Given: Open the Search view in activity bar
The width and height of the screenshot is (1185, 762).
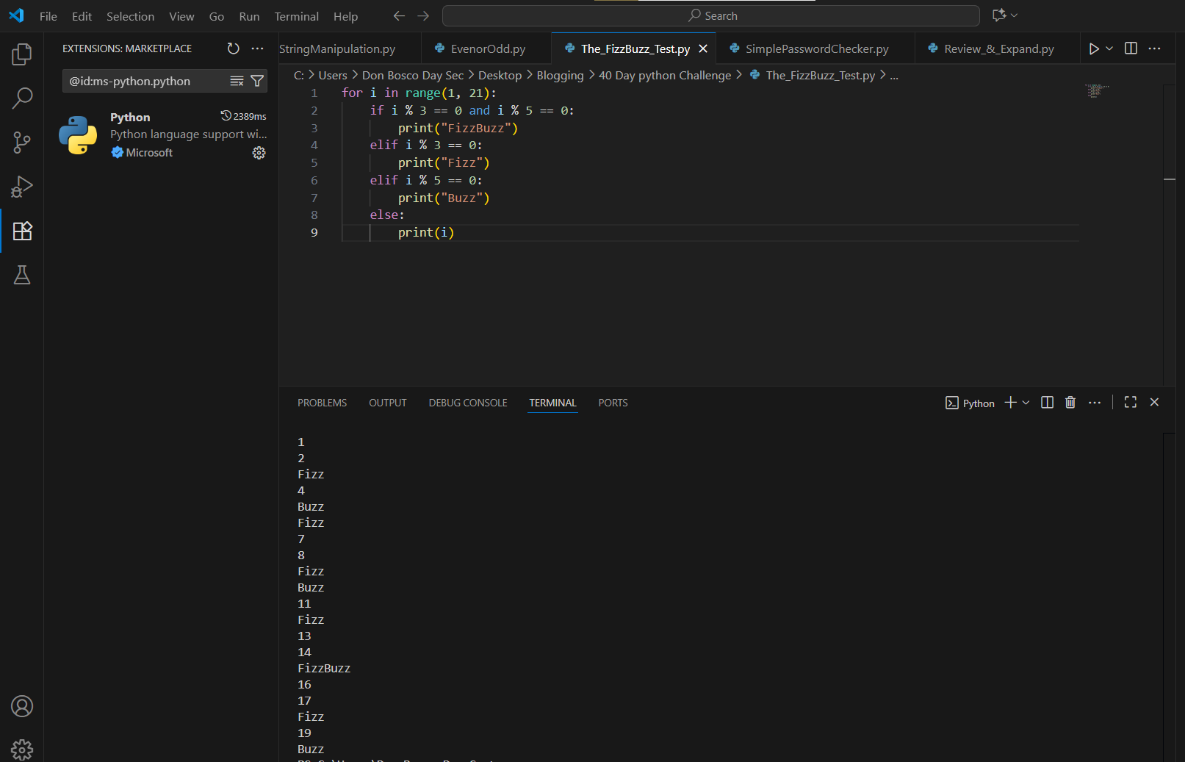Looking at the screenshot, I should coord(22,98).
